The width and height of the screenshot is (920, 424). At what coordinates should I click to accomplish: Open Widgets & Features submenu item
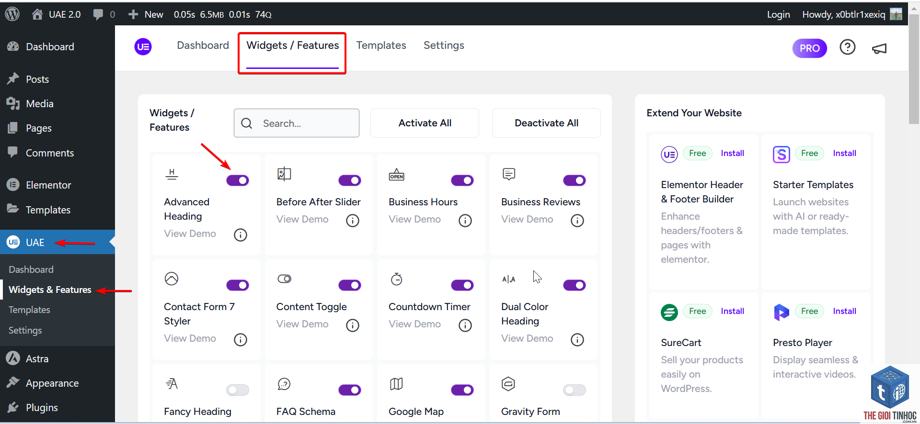point(50,290)
